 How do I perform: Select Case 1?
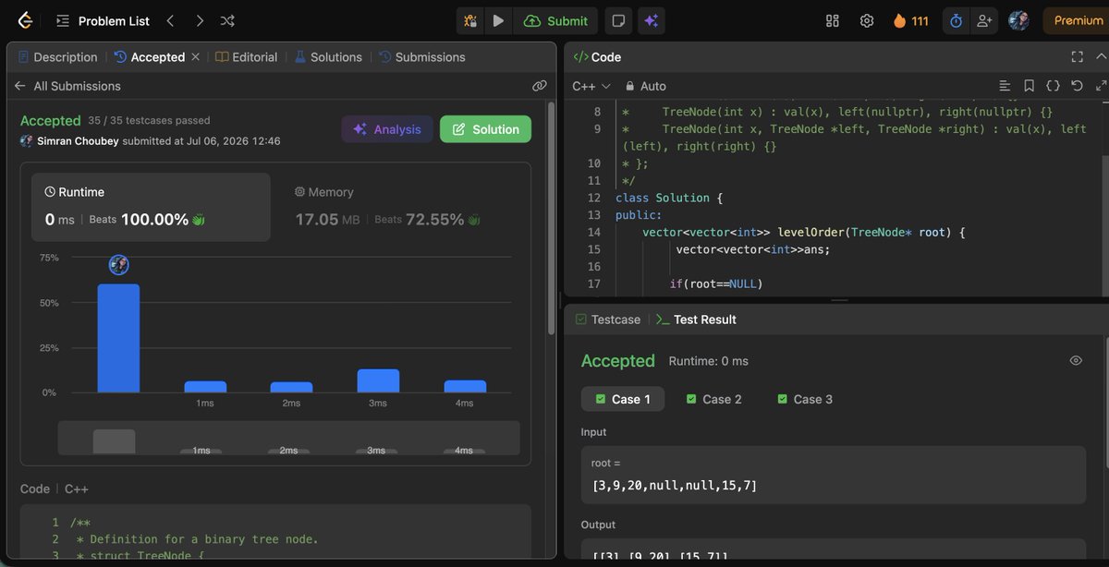pyautogui.click(x=623, y=399)
